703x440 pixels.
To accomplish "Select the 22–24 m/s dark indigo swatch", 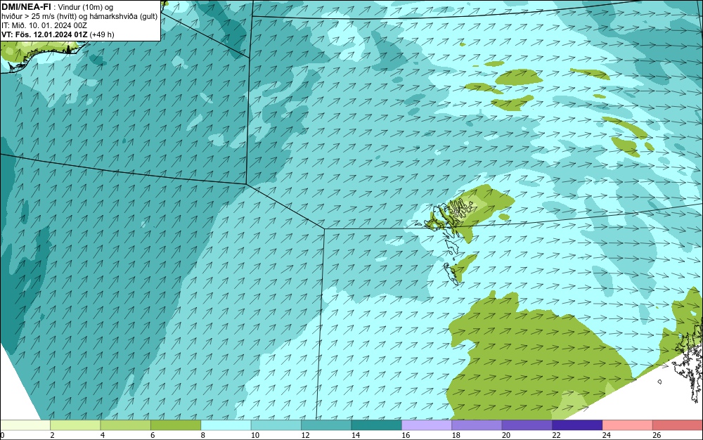I will click(x=577, y=425).
